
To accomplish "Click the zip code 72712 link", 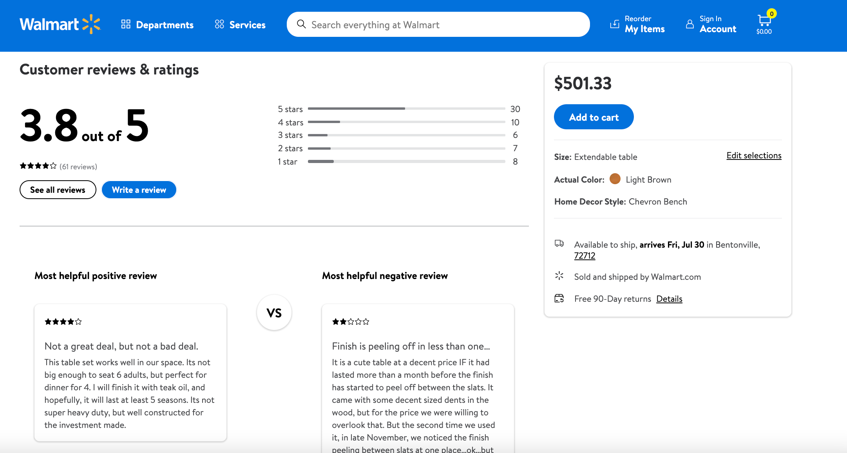I will click(585, 255).
